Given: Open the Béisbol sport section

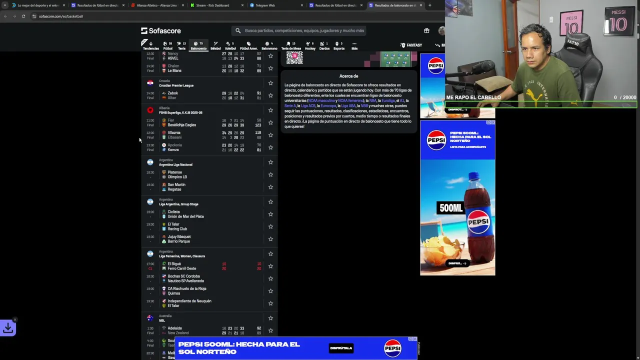Looking at the screenshot, I should tap(215, 45).
